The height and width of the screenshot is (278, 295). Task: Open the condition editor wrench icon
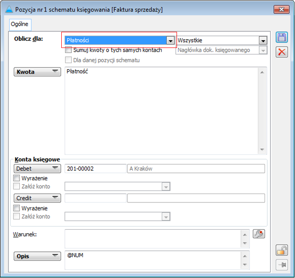tap(259, 234)
